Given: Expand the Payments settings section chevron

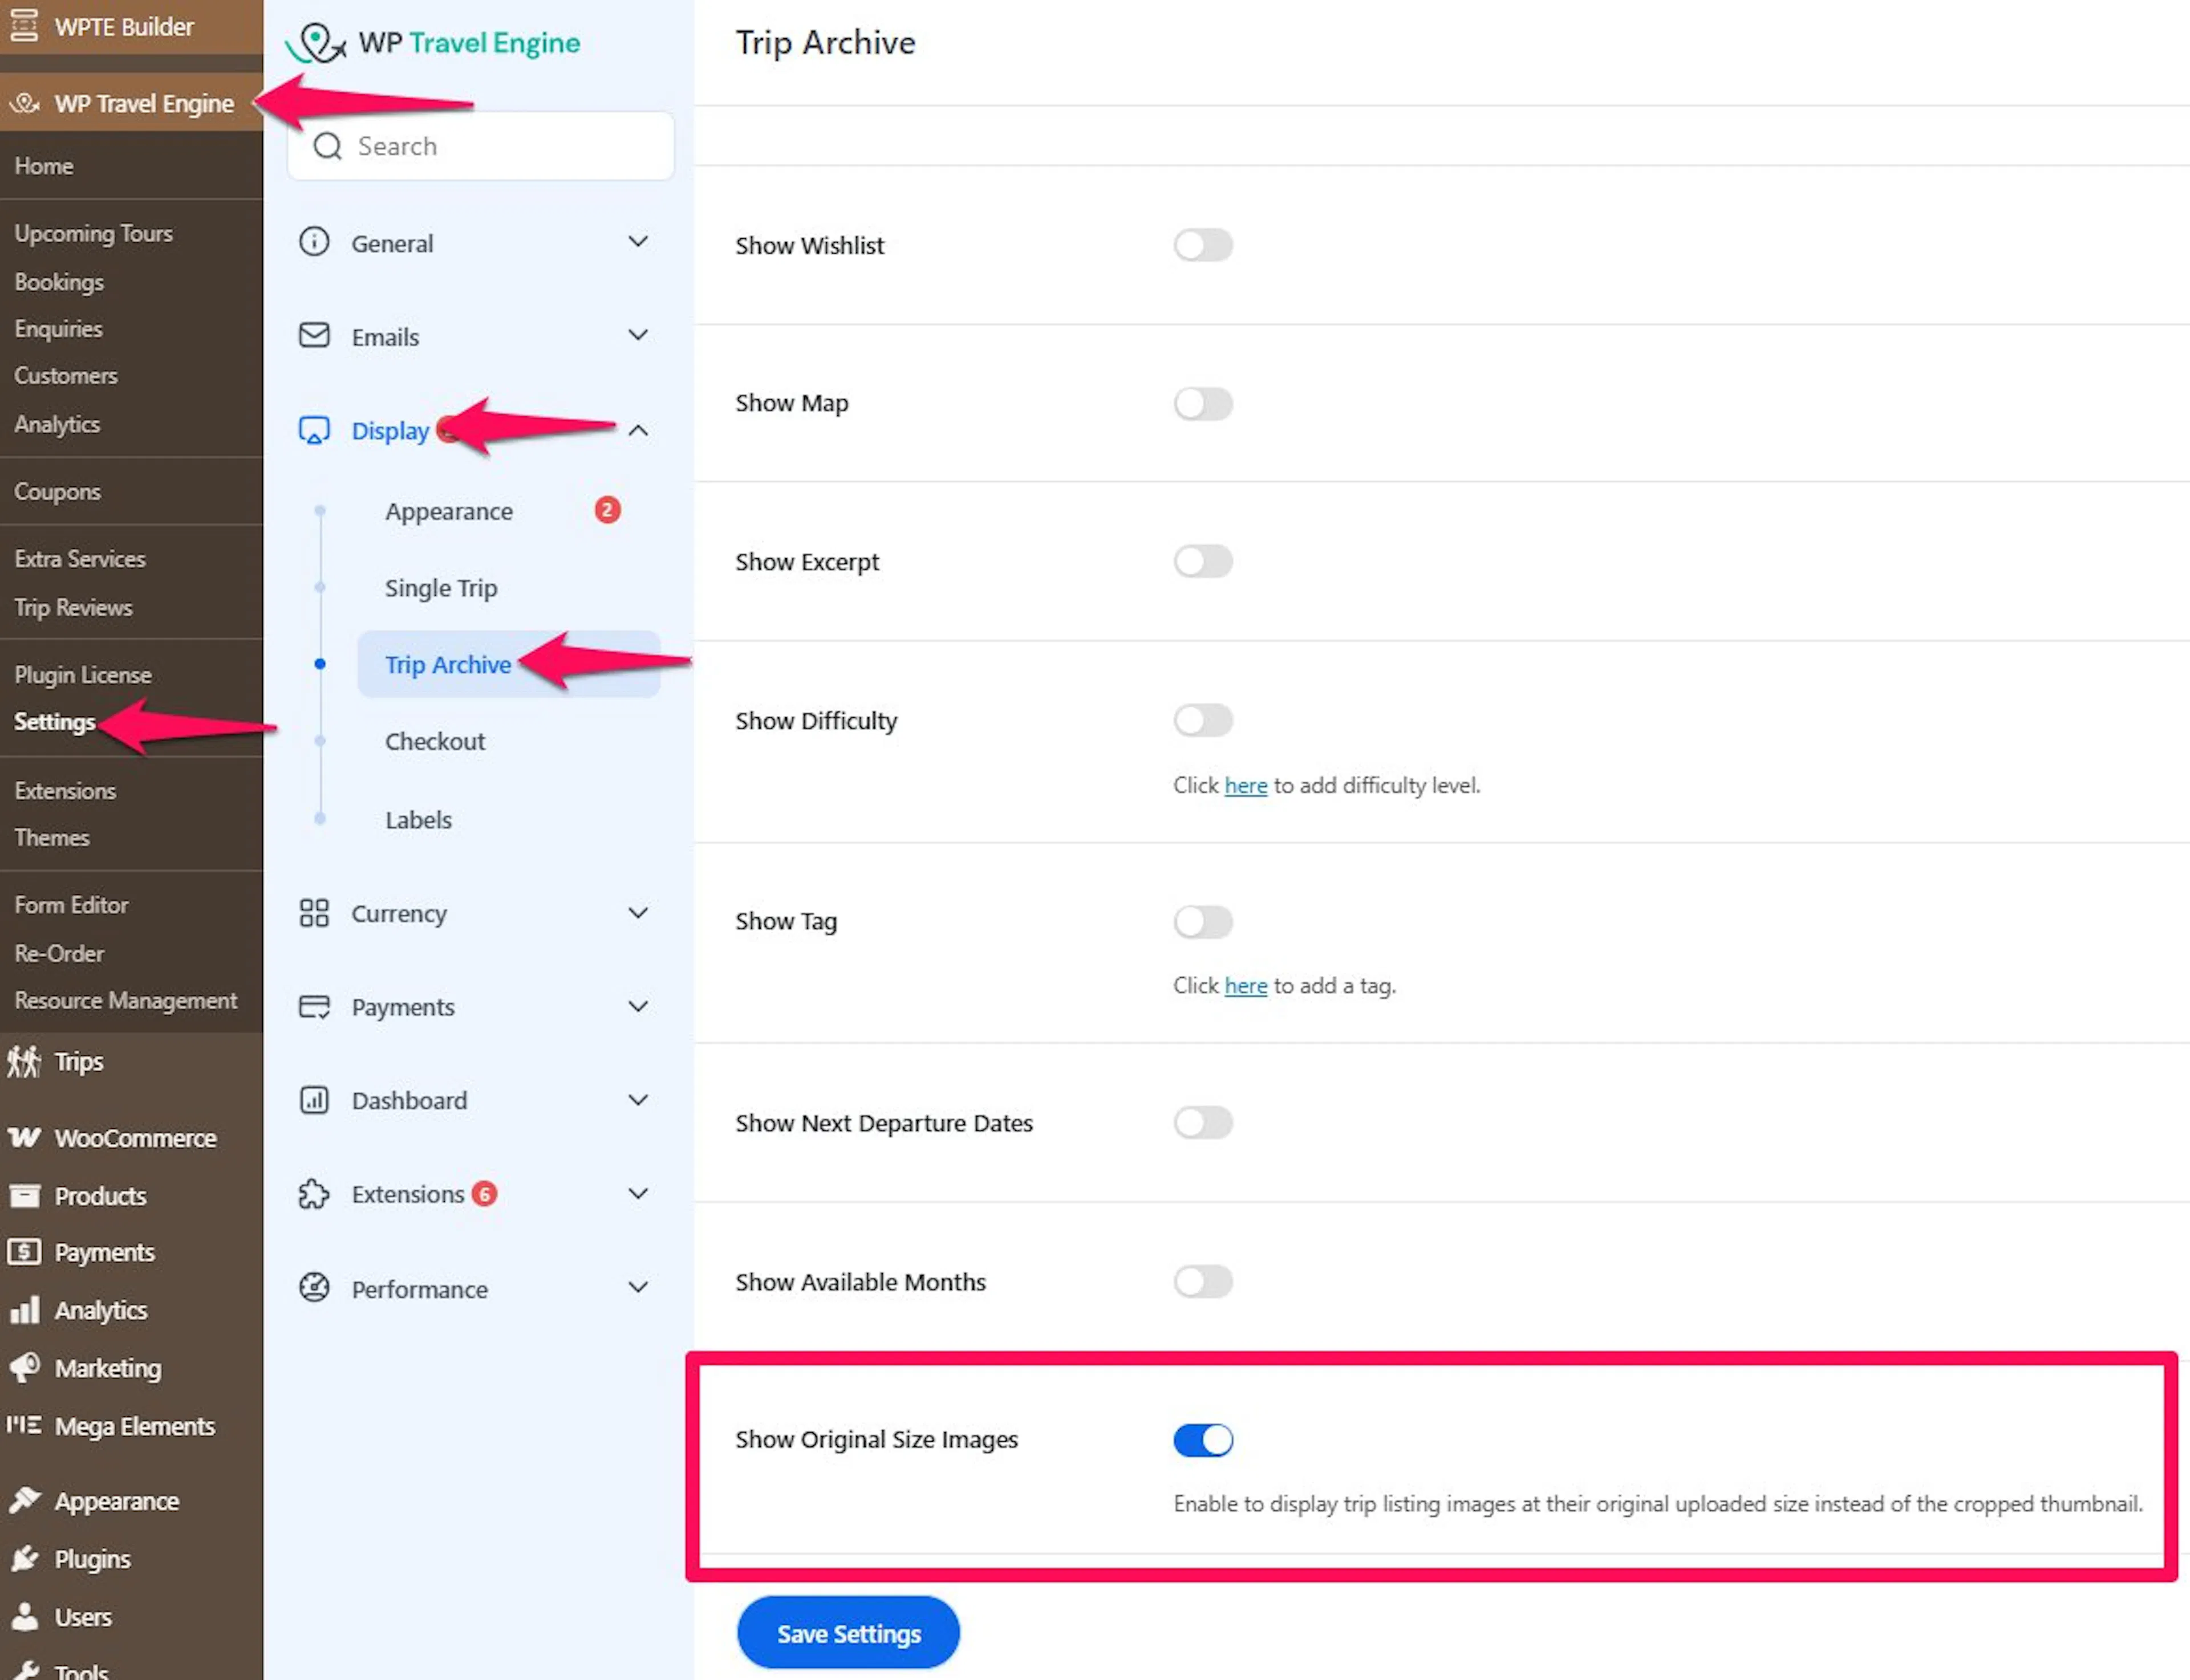Looking at the screenshot, I should [x=637, y=1006].
